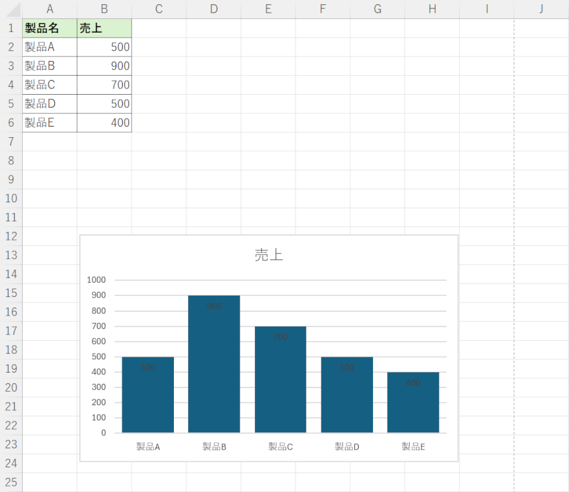Screen dimensions: 569x492
Task: Click the 売上 header cell in B1
Action: coord(104,28)
